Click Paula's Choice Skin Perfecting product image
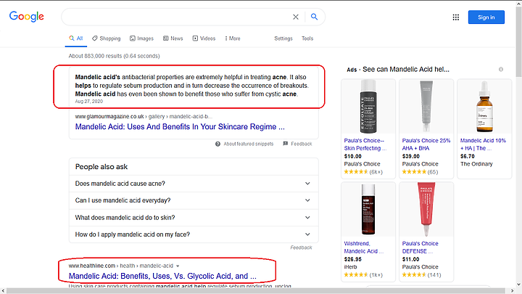This screenshot has height=294, width=522. coord(368,106)
